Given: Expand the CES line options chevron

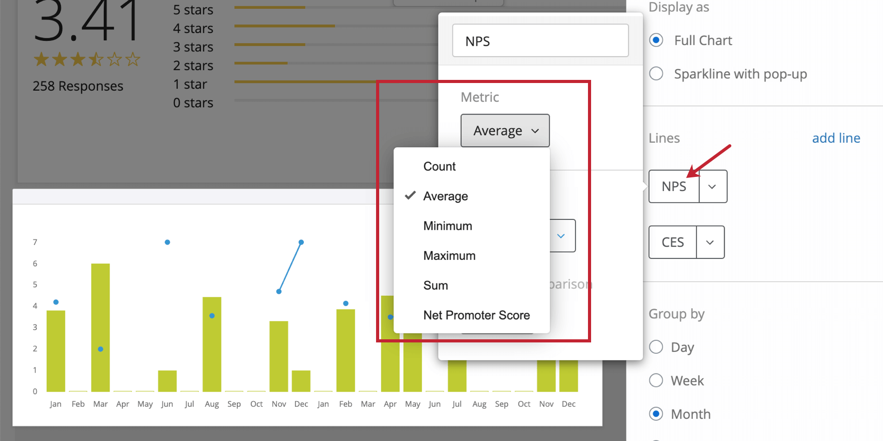Looking at the screenshot, I should tap(710, 242).
